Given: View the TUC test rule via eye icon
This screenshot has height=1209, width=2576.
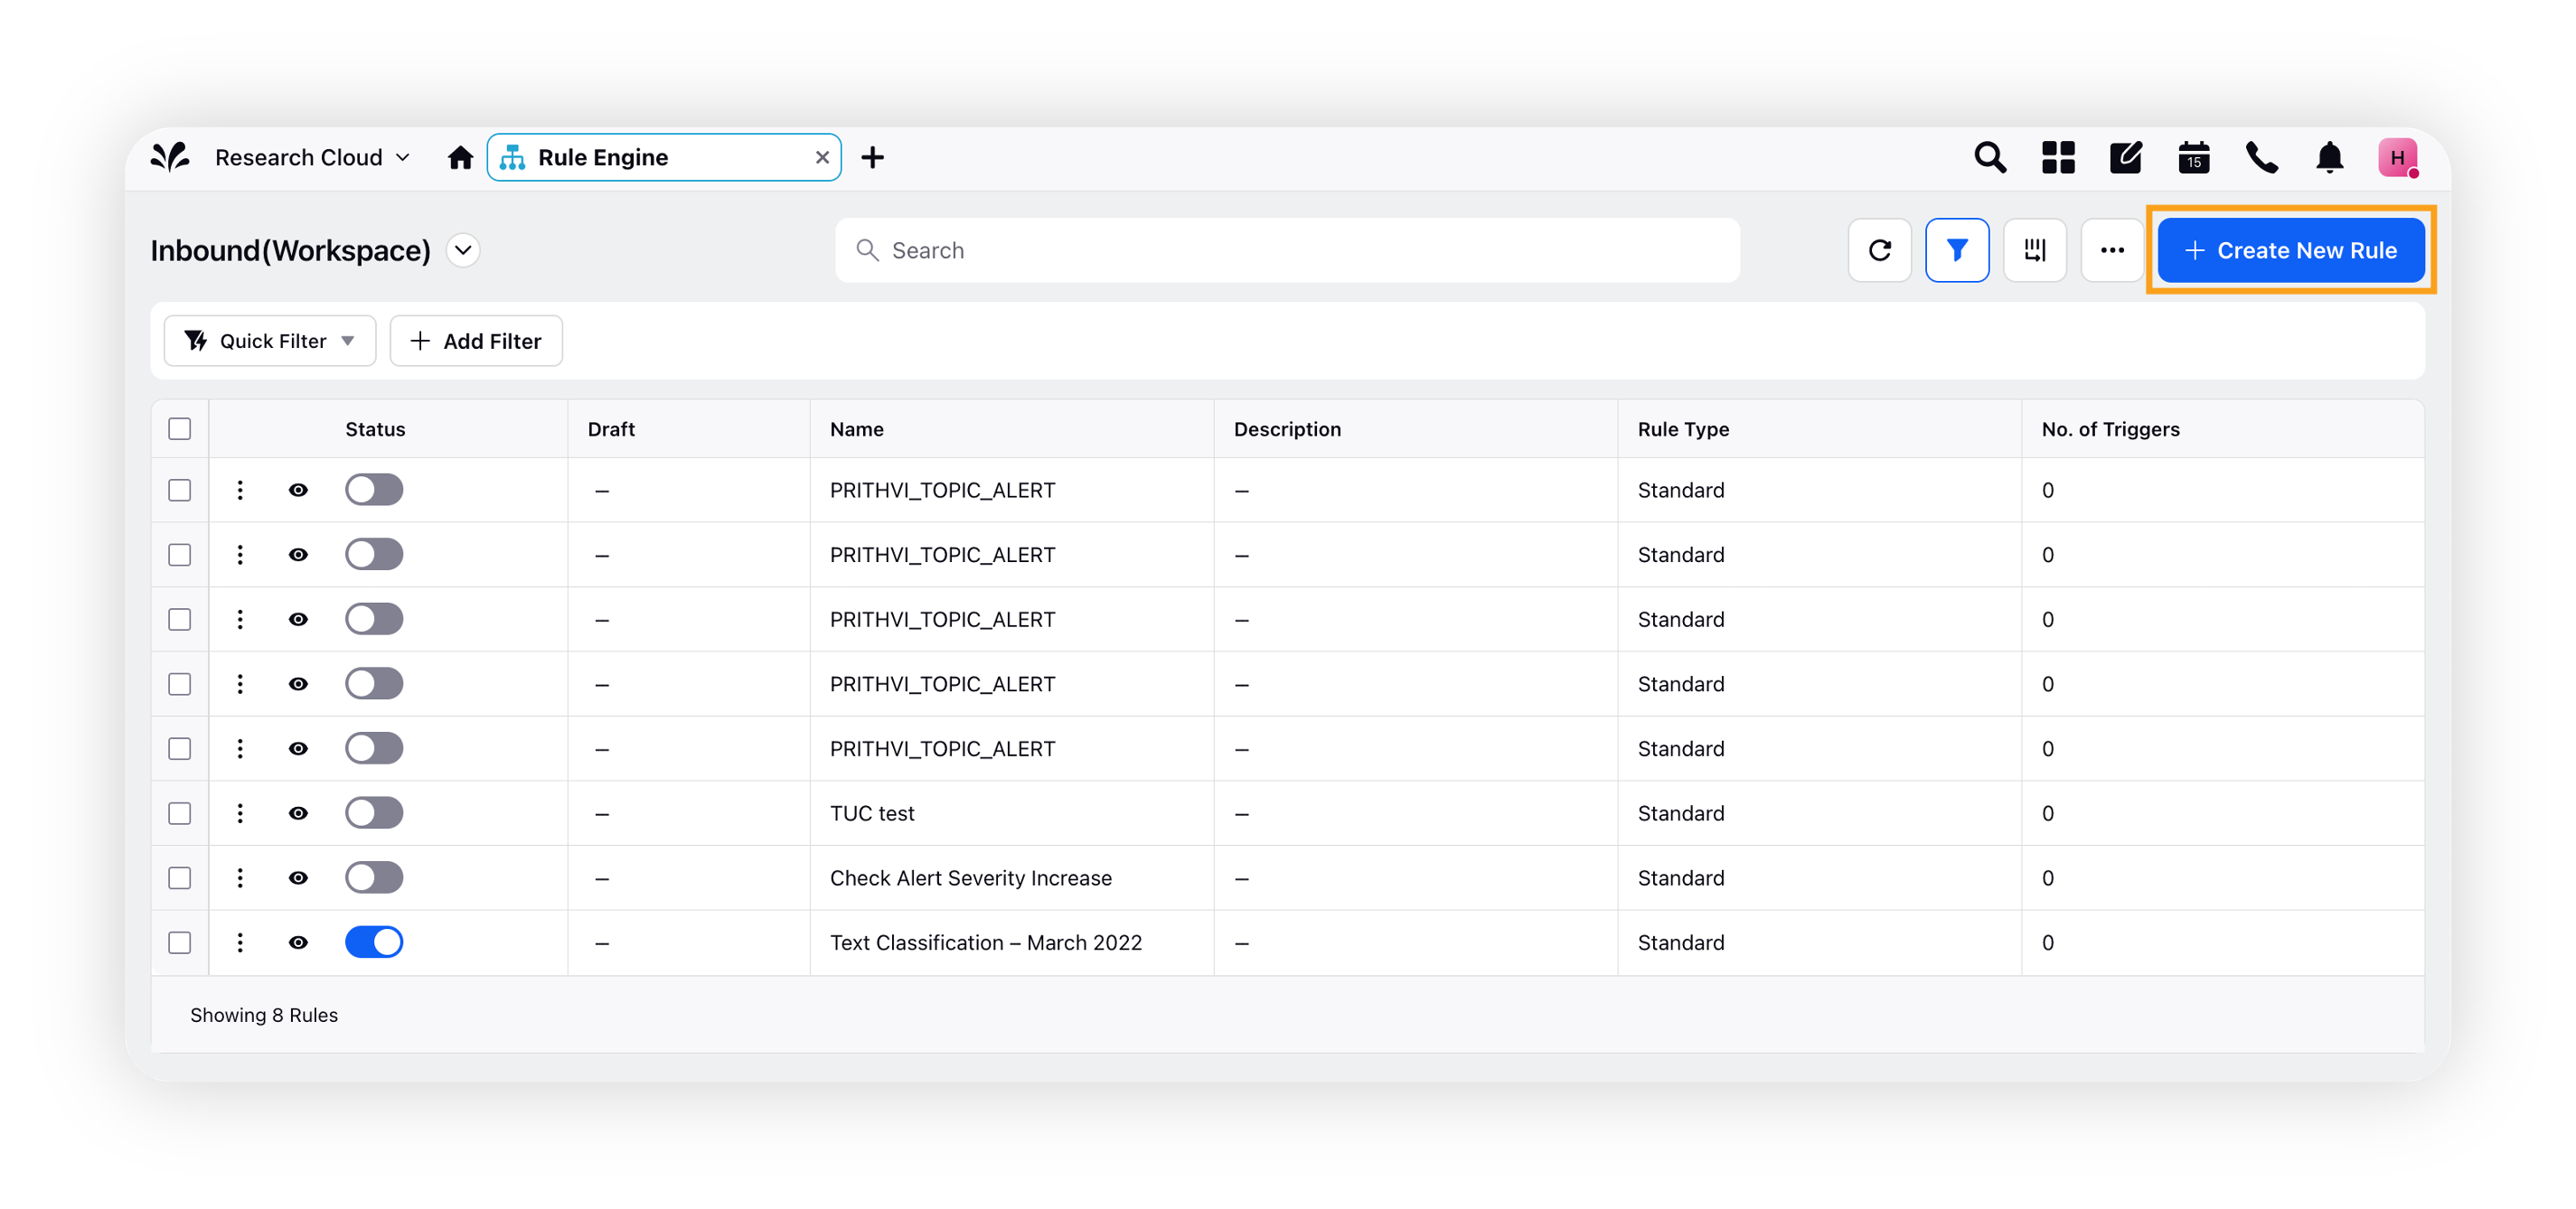Looking at the screenshot, I should point(298,813).
